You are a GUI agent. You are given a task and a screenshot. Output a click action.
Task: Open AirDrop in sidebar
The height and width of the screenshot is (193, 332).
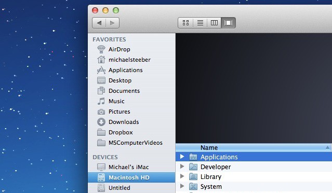tap(119, 49)
